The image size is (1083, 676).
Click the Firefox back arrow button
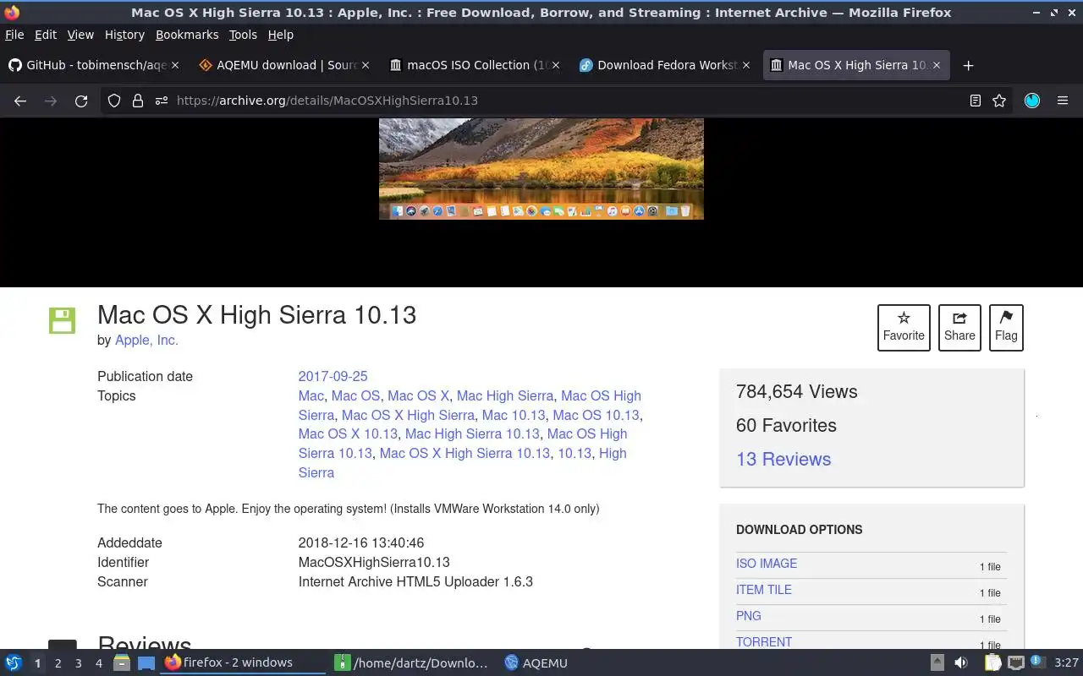(20, 101)
